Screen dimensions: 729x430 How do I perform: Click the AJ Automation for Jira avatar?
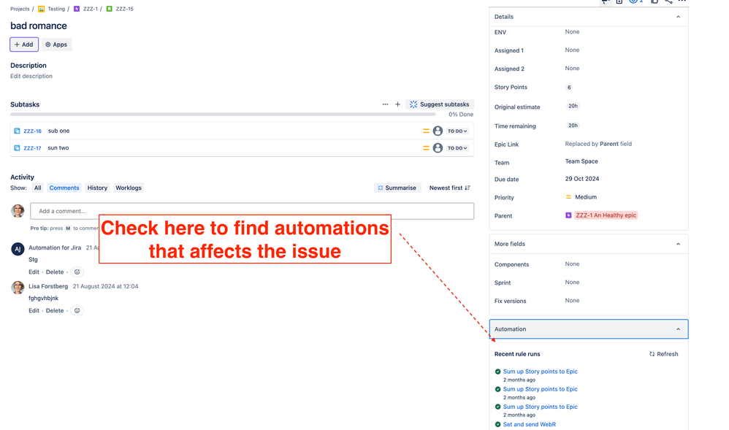point(18,249)
